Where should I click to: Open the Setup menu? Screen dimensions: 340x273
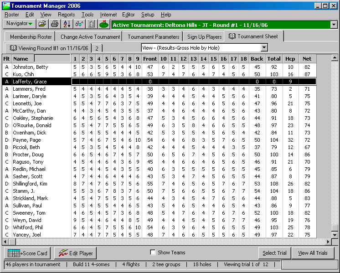click(x=148, y=15)
